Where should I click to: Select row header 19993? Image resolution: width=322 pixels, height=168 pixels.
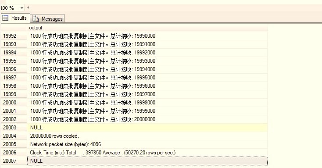[14, 44]
